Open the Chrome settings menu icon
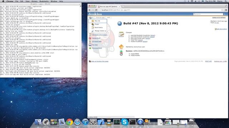The height and width of the screenshot is (128, 229). (x=226, y=10)
